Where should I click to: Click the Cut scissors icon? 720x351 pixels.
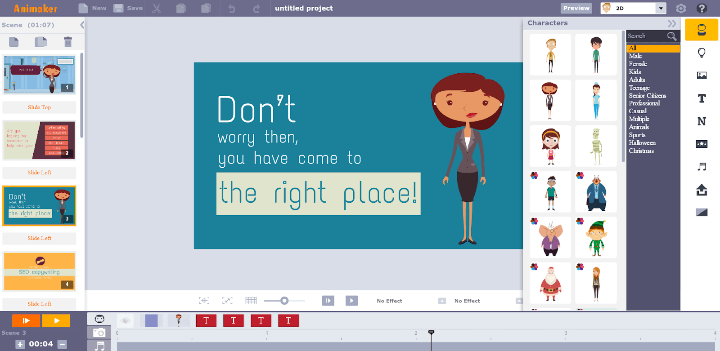coord(156,8)
